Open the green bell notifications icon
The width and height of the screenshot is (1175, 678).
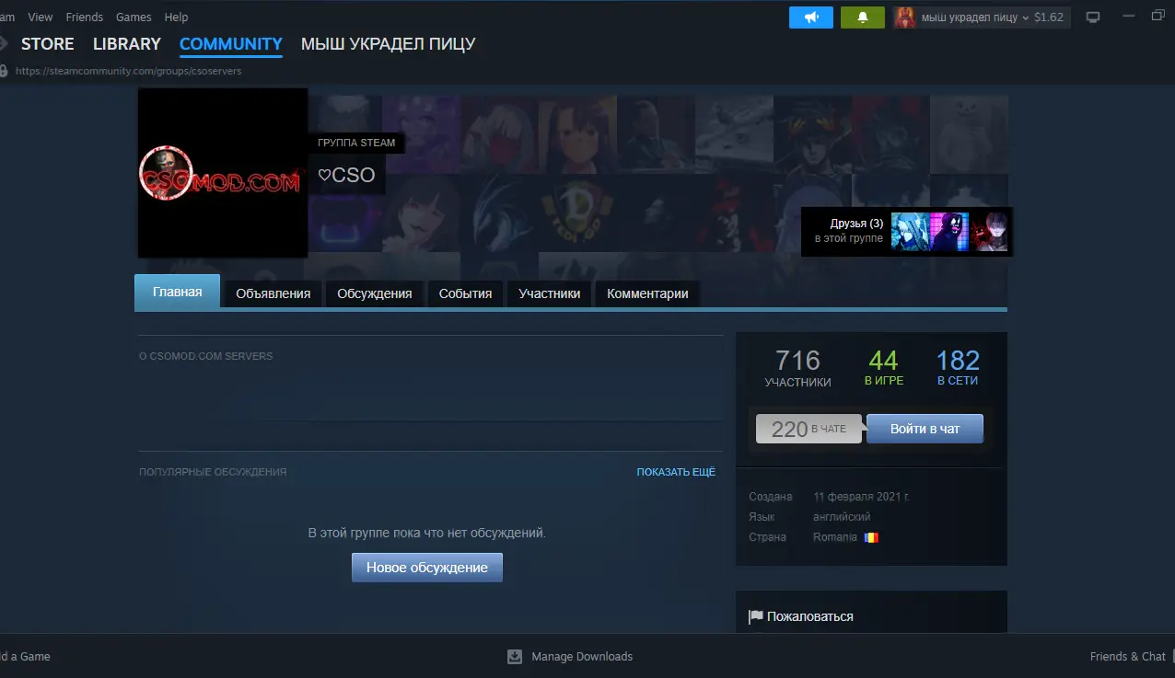[863, 17]
